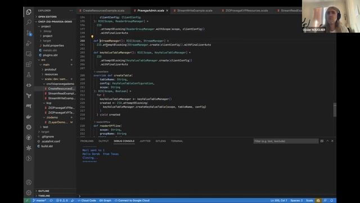
Task: Open the Explorer view in activity bar
Action: click(x=29, y=11)
